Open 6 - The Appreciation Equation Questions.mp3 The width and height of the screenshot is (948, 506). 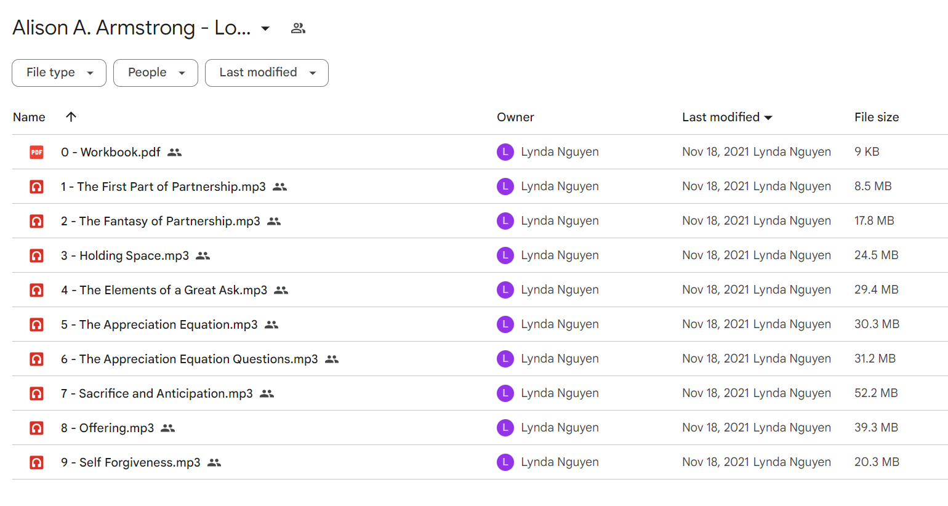click(x=190, y=359)
